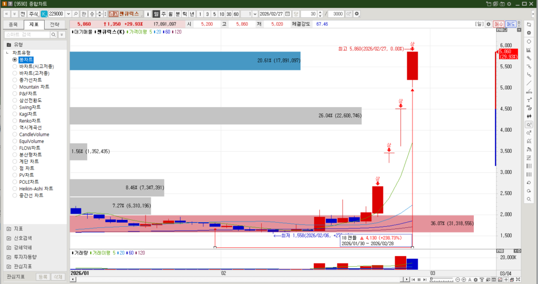Screen dimensions: 538x284
Task: Open chart settings gear in top toolbar
Action: pyautogui.click(x=357, y=14)
